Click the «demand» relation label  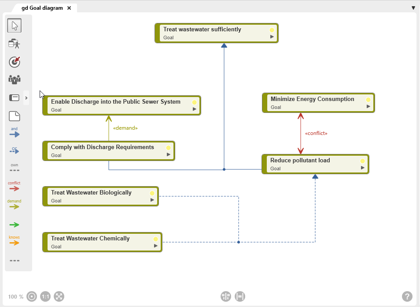[x=125, y=128]
